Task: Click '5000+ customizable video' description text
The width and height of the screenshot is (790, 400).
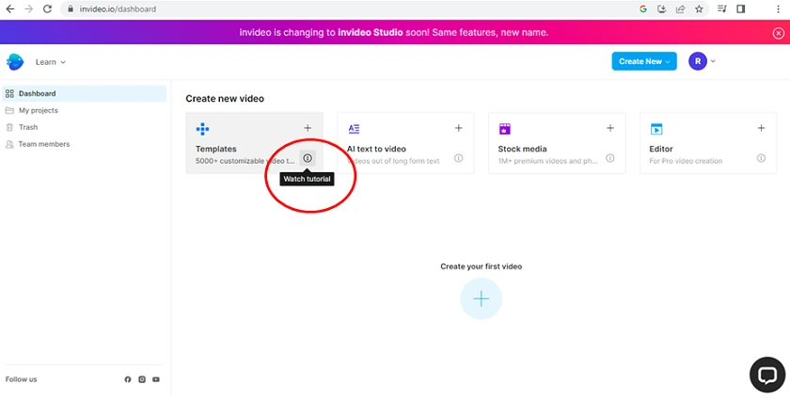Action: pyautogui.click(x=245, y=161)
